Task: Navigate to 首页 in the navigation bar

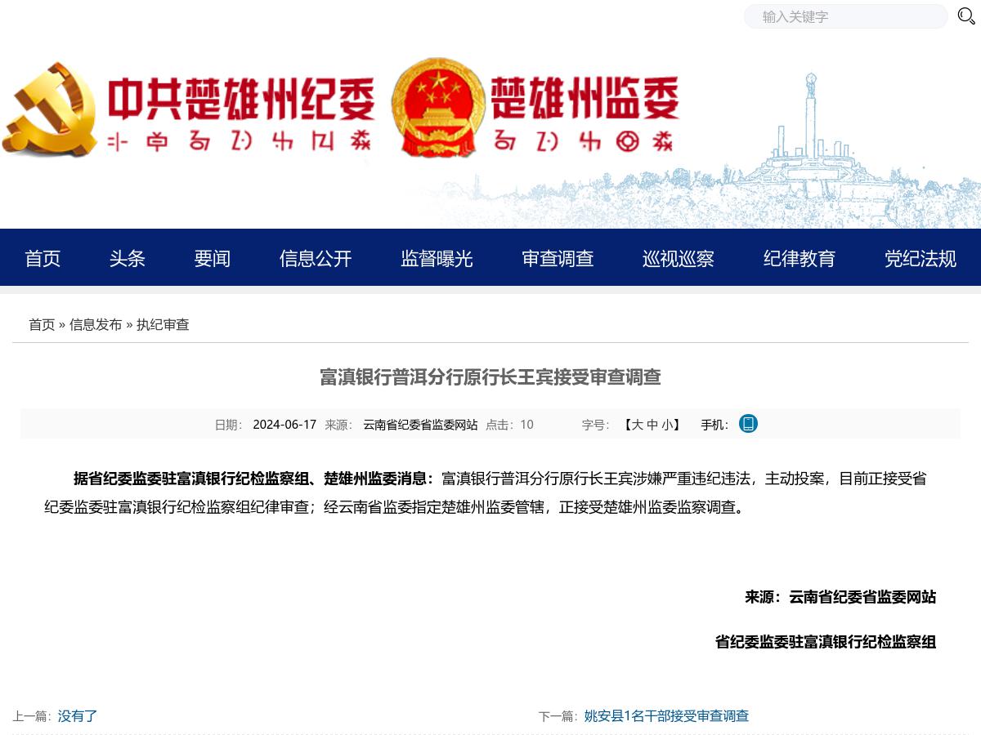Action: (42, 258)
